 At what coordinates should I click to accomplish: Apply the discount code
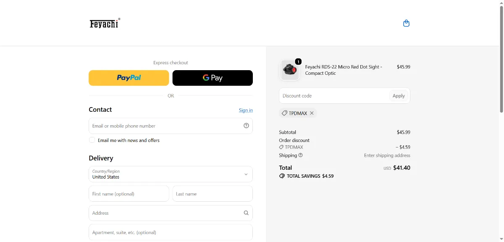click(x=399, y=96)
